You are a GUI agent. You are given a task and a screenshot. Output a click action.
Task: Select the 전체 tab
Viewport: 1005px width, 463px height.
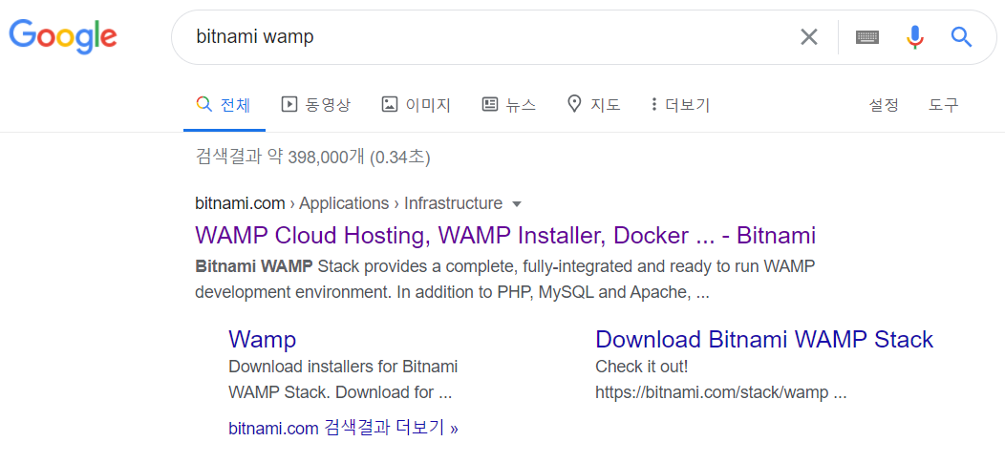(224, 104)
